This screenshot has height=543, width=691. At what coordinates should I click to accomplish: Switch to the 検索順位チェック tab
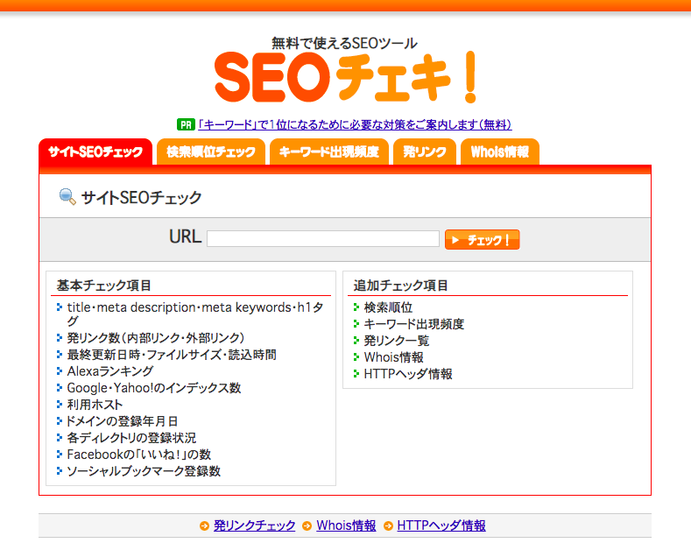[211, 152]
